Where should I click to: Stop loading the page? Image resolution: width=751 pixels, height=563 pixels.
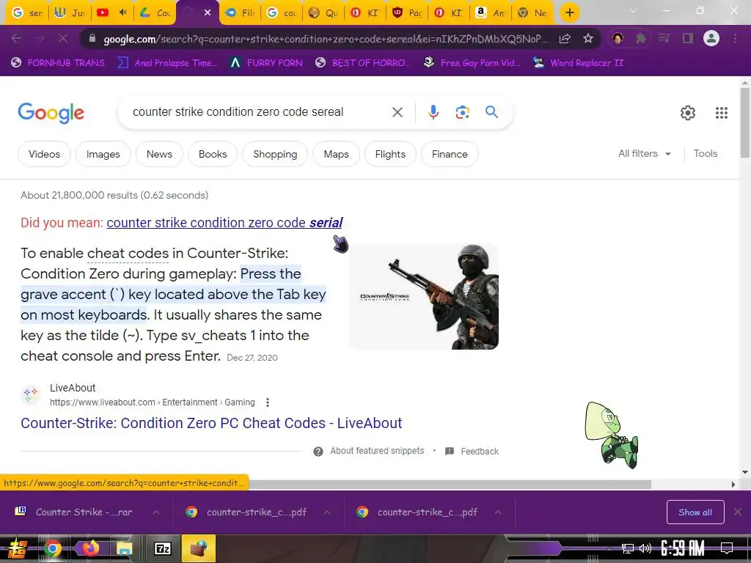[x=63, y=38]
